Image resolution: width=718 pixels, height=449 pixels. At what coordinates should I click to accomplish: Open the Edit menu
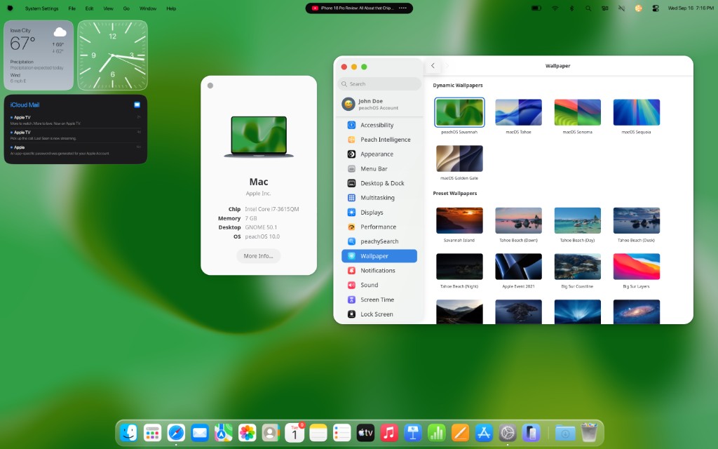click(x=89, y=8)
